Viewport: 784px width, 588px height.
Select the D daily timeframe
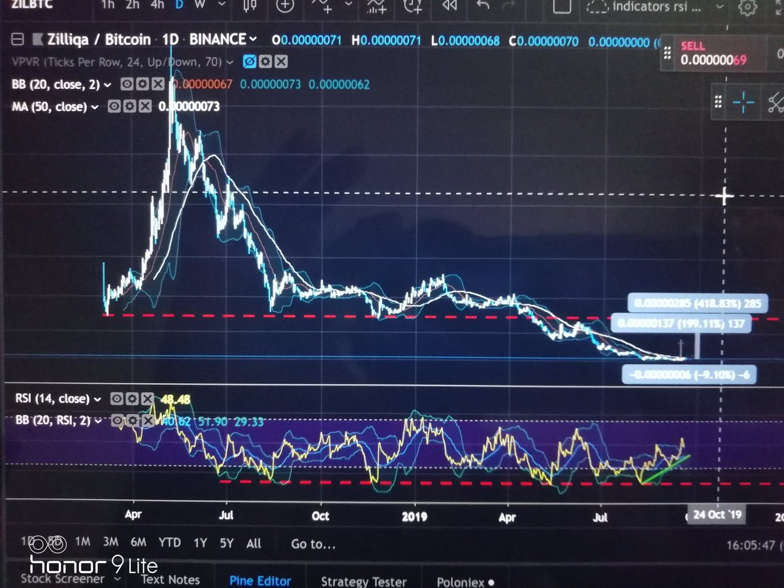[x=180, y=6]
